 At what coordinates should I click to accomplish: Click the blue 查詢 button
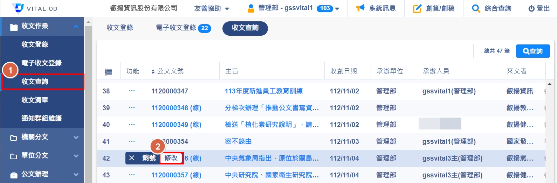coord(532,51)
